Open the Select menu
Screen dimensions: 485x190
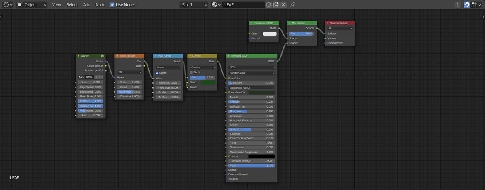(x=72, y=4)
